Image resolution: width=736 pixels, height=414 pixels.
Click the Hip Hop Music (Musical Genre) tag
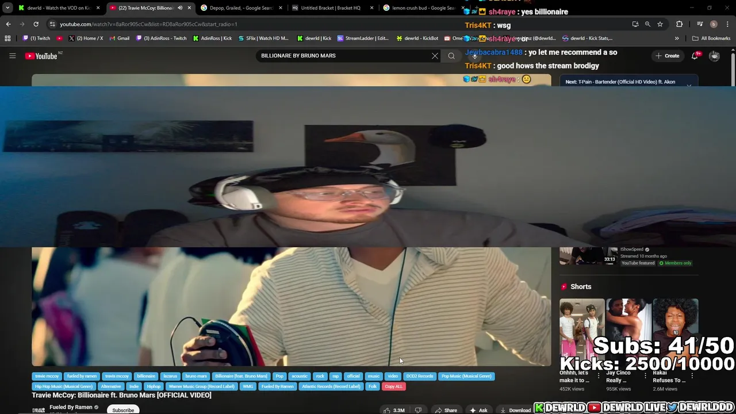tap(63, 386)
